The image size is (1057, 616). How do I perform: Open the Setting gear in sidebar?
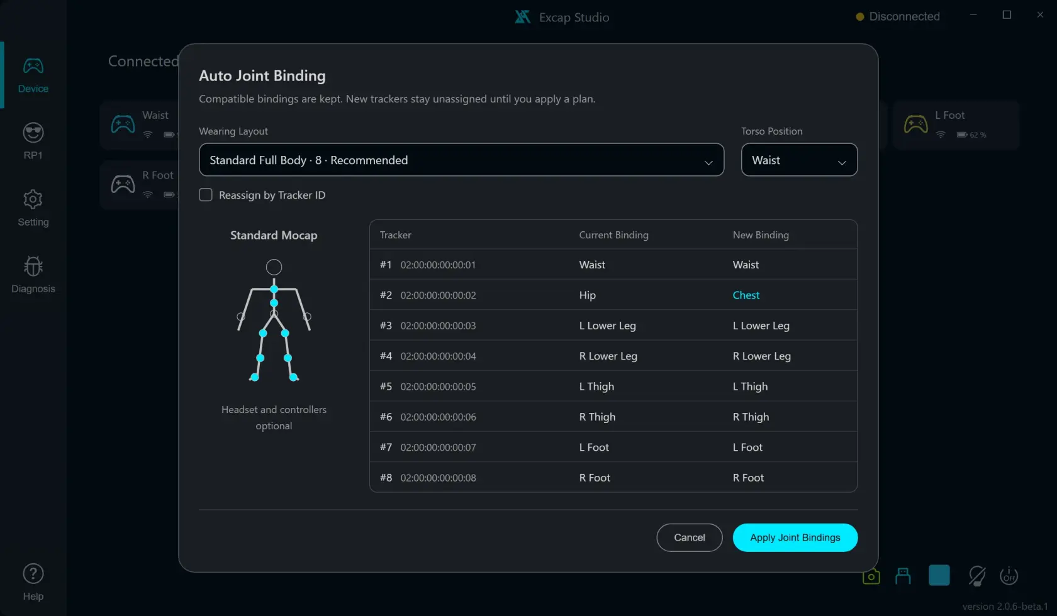pos(33,208)
